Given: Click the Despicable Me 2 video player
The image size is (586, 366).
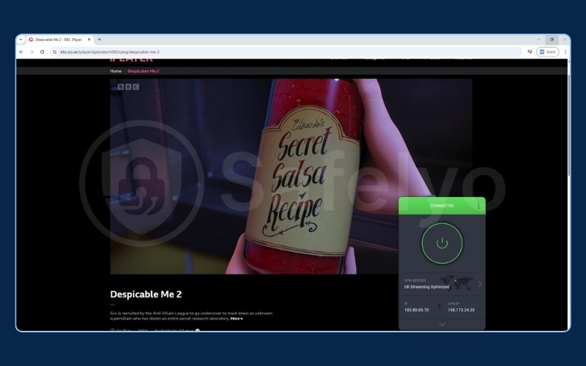Looking at the screenshot, I should point(291,176).
